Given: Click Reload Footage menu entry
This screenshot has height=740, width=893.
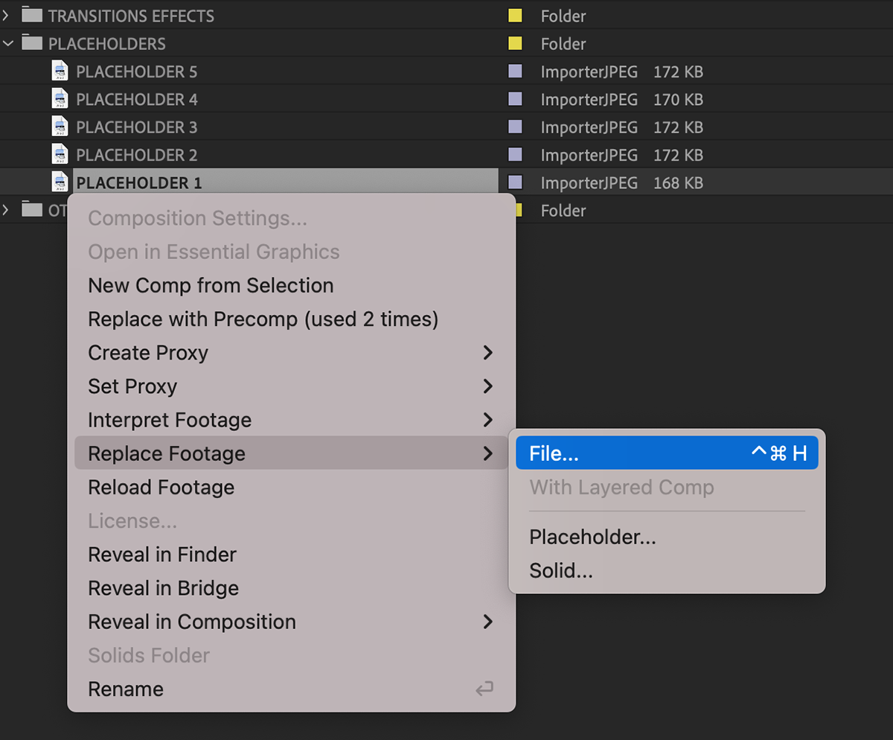Looking at the screenshot, I should (x=161, y=488).
